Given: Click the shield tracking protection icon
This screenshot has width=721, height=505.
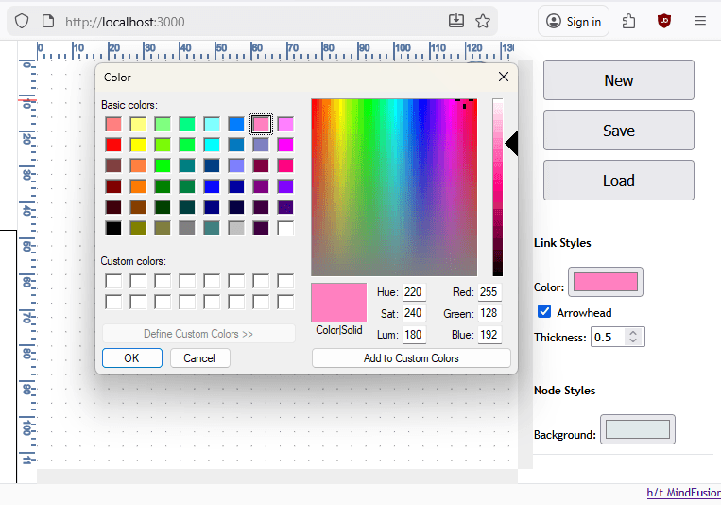Looking at the screenshot, I should 22,21.
